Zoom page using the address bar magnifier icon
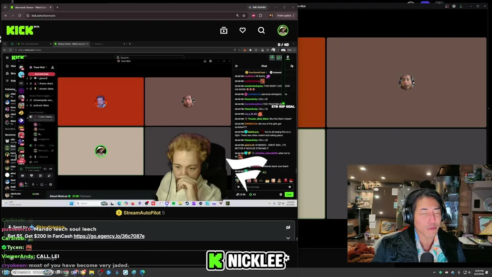The image size is (492, 277). (x=238, y=15)
